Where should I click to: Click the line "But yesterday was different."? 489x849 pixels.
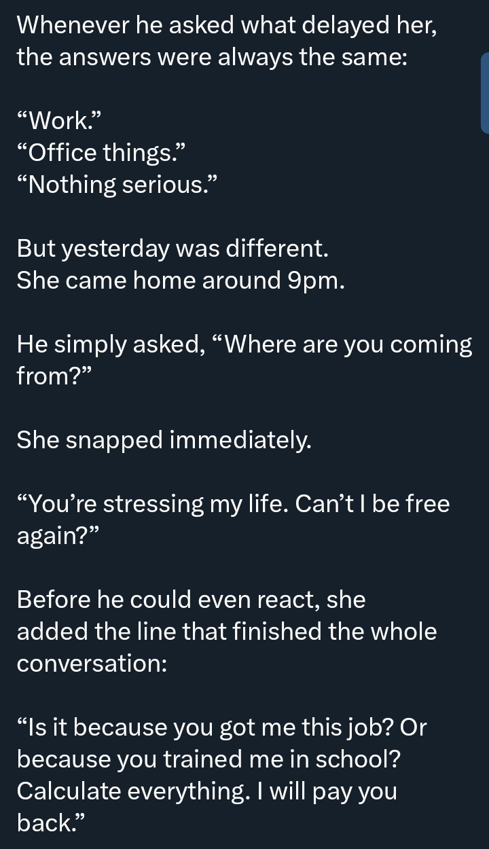point(173,249)
